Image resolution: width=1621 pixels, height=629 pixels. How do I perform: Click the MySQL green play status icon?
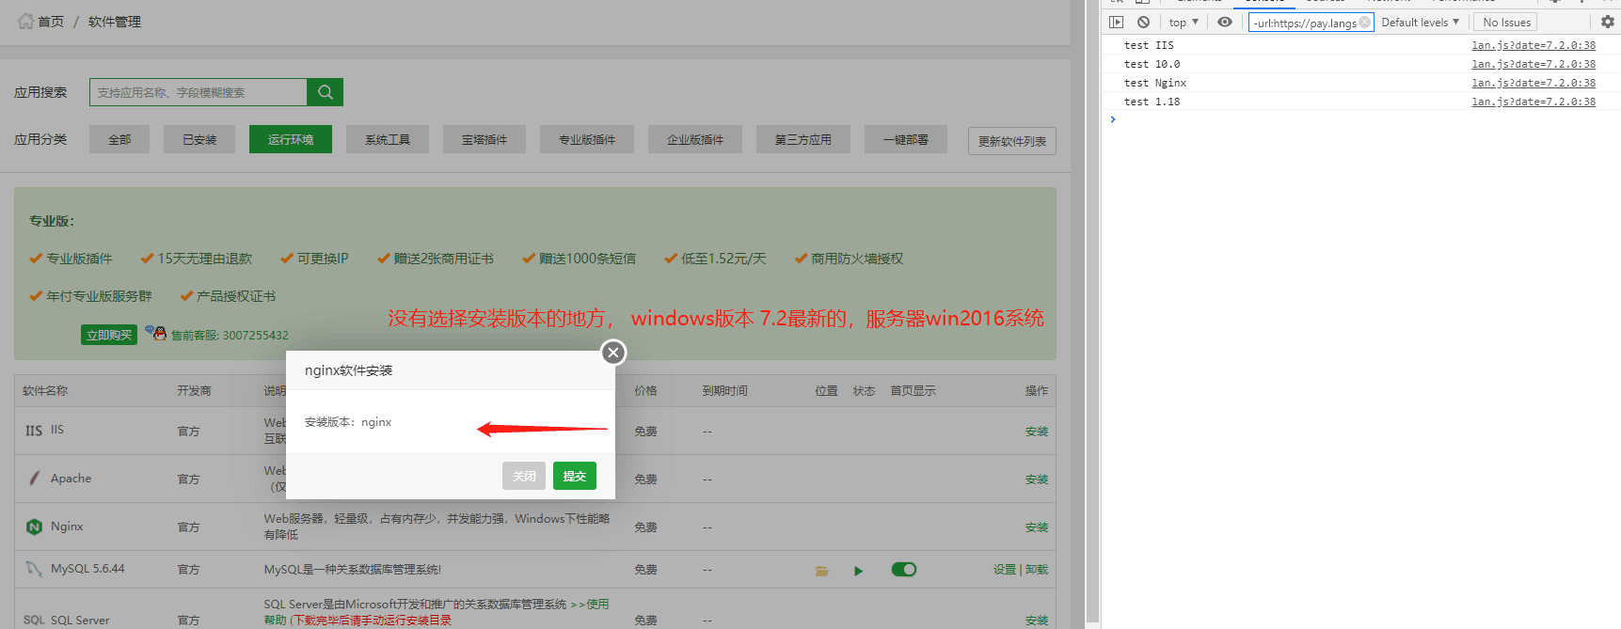[x=858, y=571]
